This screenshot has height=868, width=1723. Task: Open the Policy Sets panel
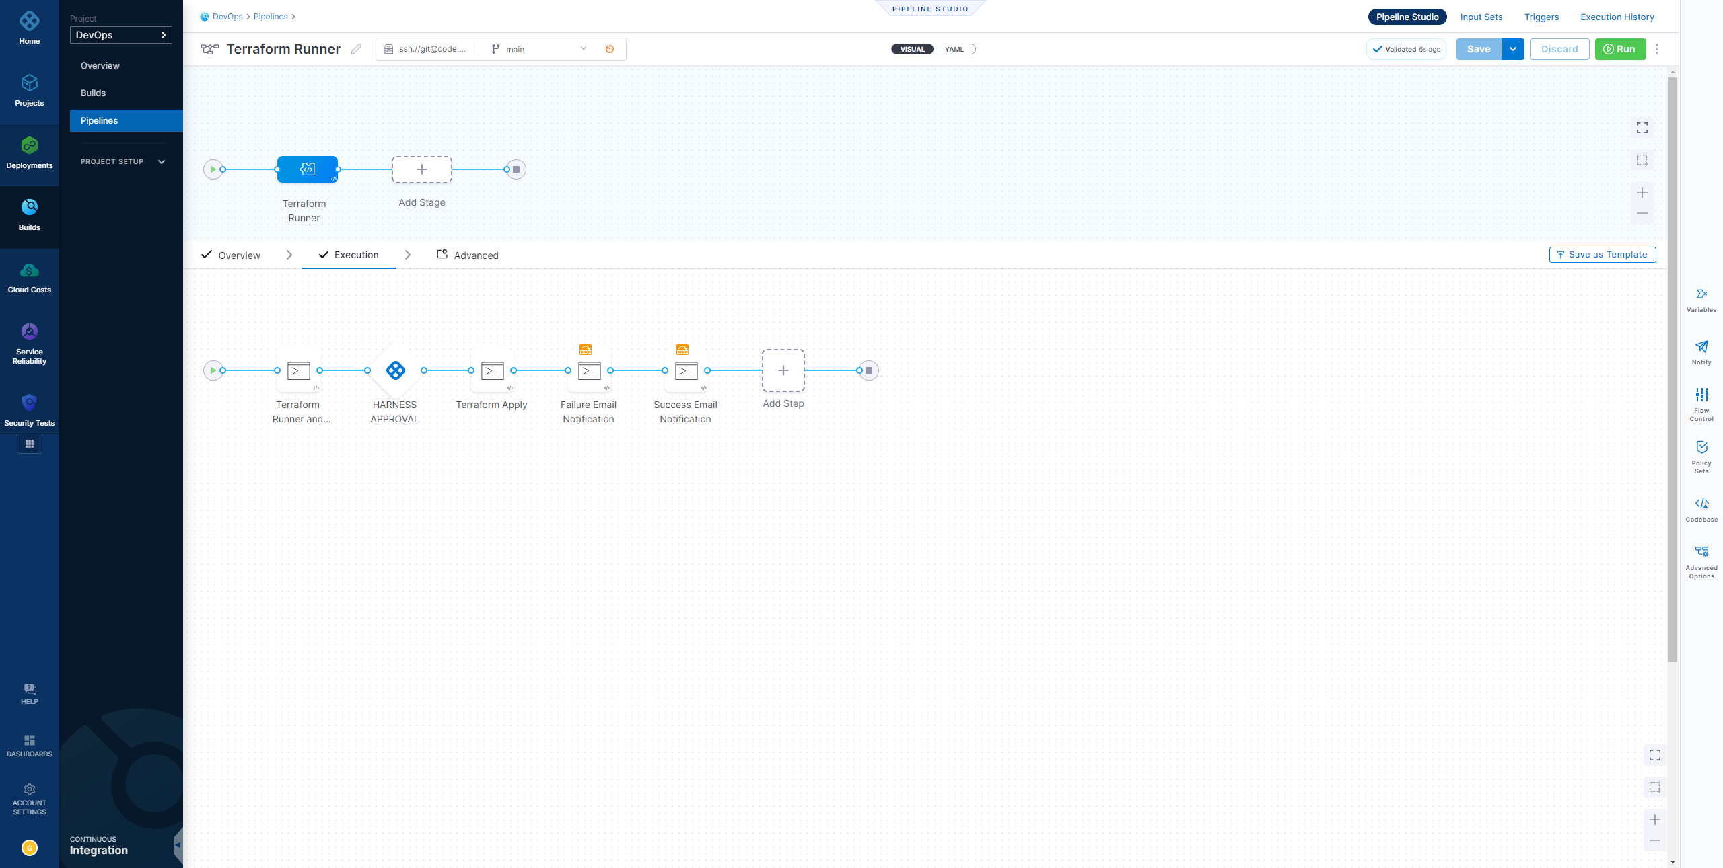click(1701, 457)
